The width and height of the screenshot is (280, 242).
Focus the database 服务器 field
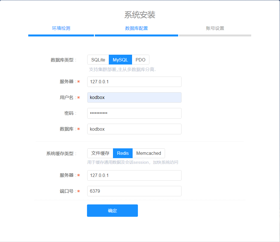pyautogui.click(x=134, y=82)
